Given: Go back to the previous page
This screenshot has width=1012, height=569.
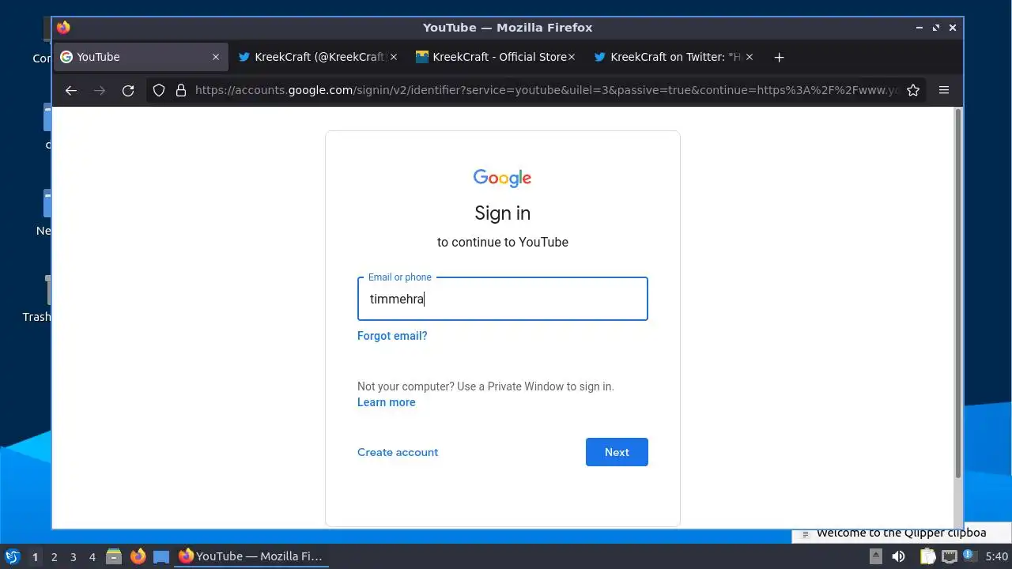Looking at the screenshot, I should (71, 90).
